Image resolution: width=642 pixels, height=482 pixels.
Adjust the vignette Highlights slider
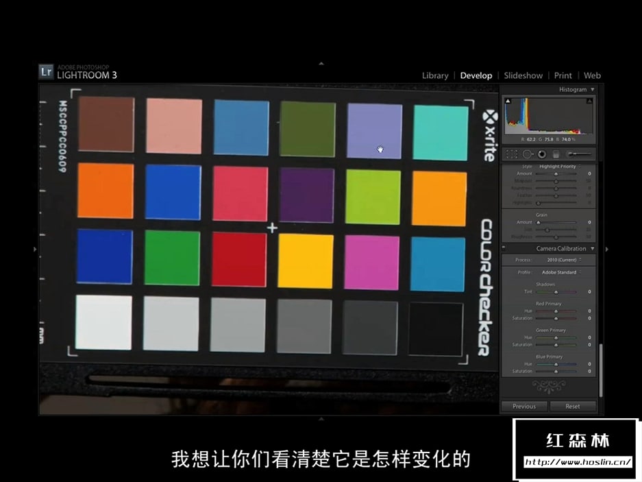click(x=556, y=202)
